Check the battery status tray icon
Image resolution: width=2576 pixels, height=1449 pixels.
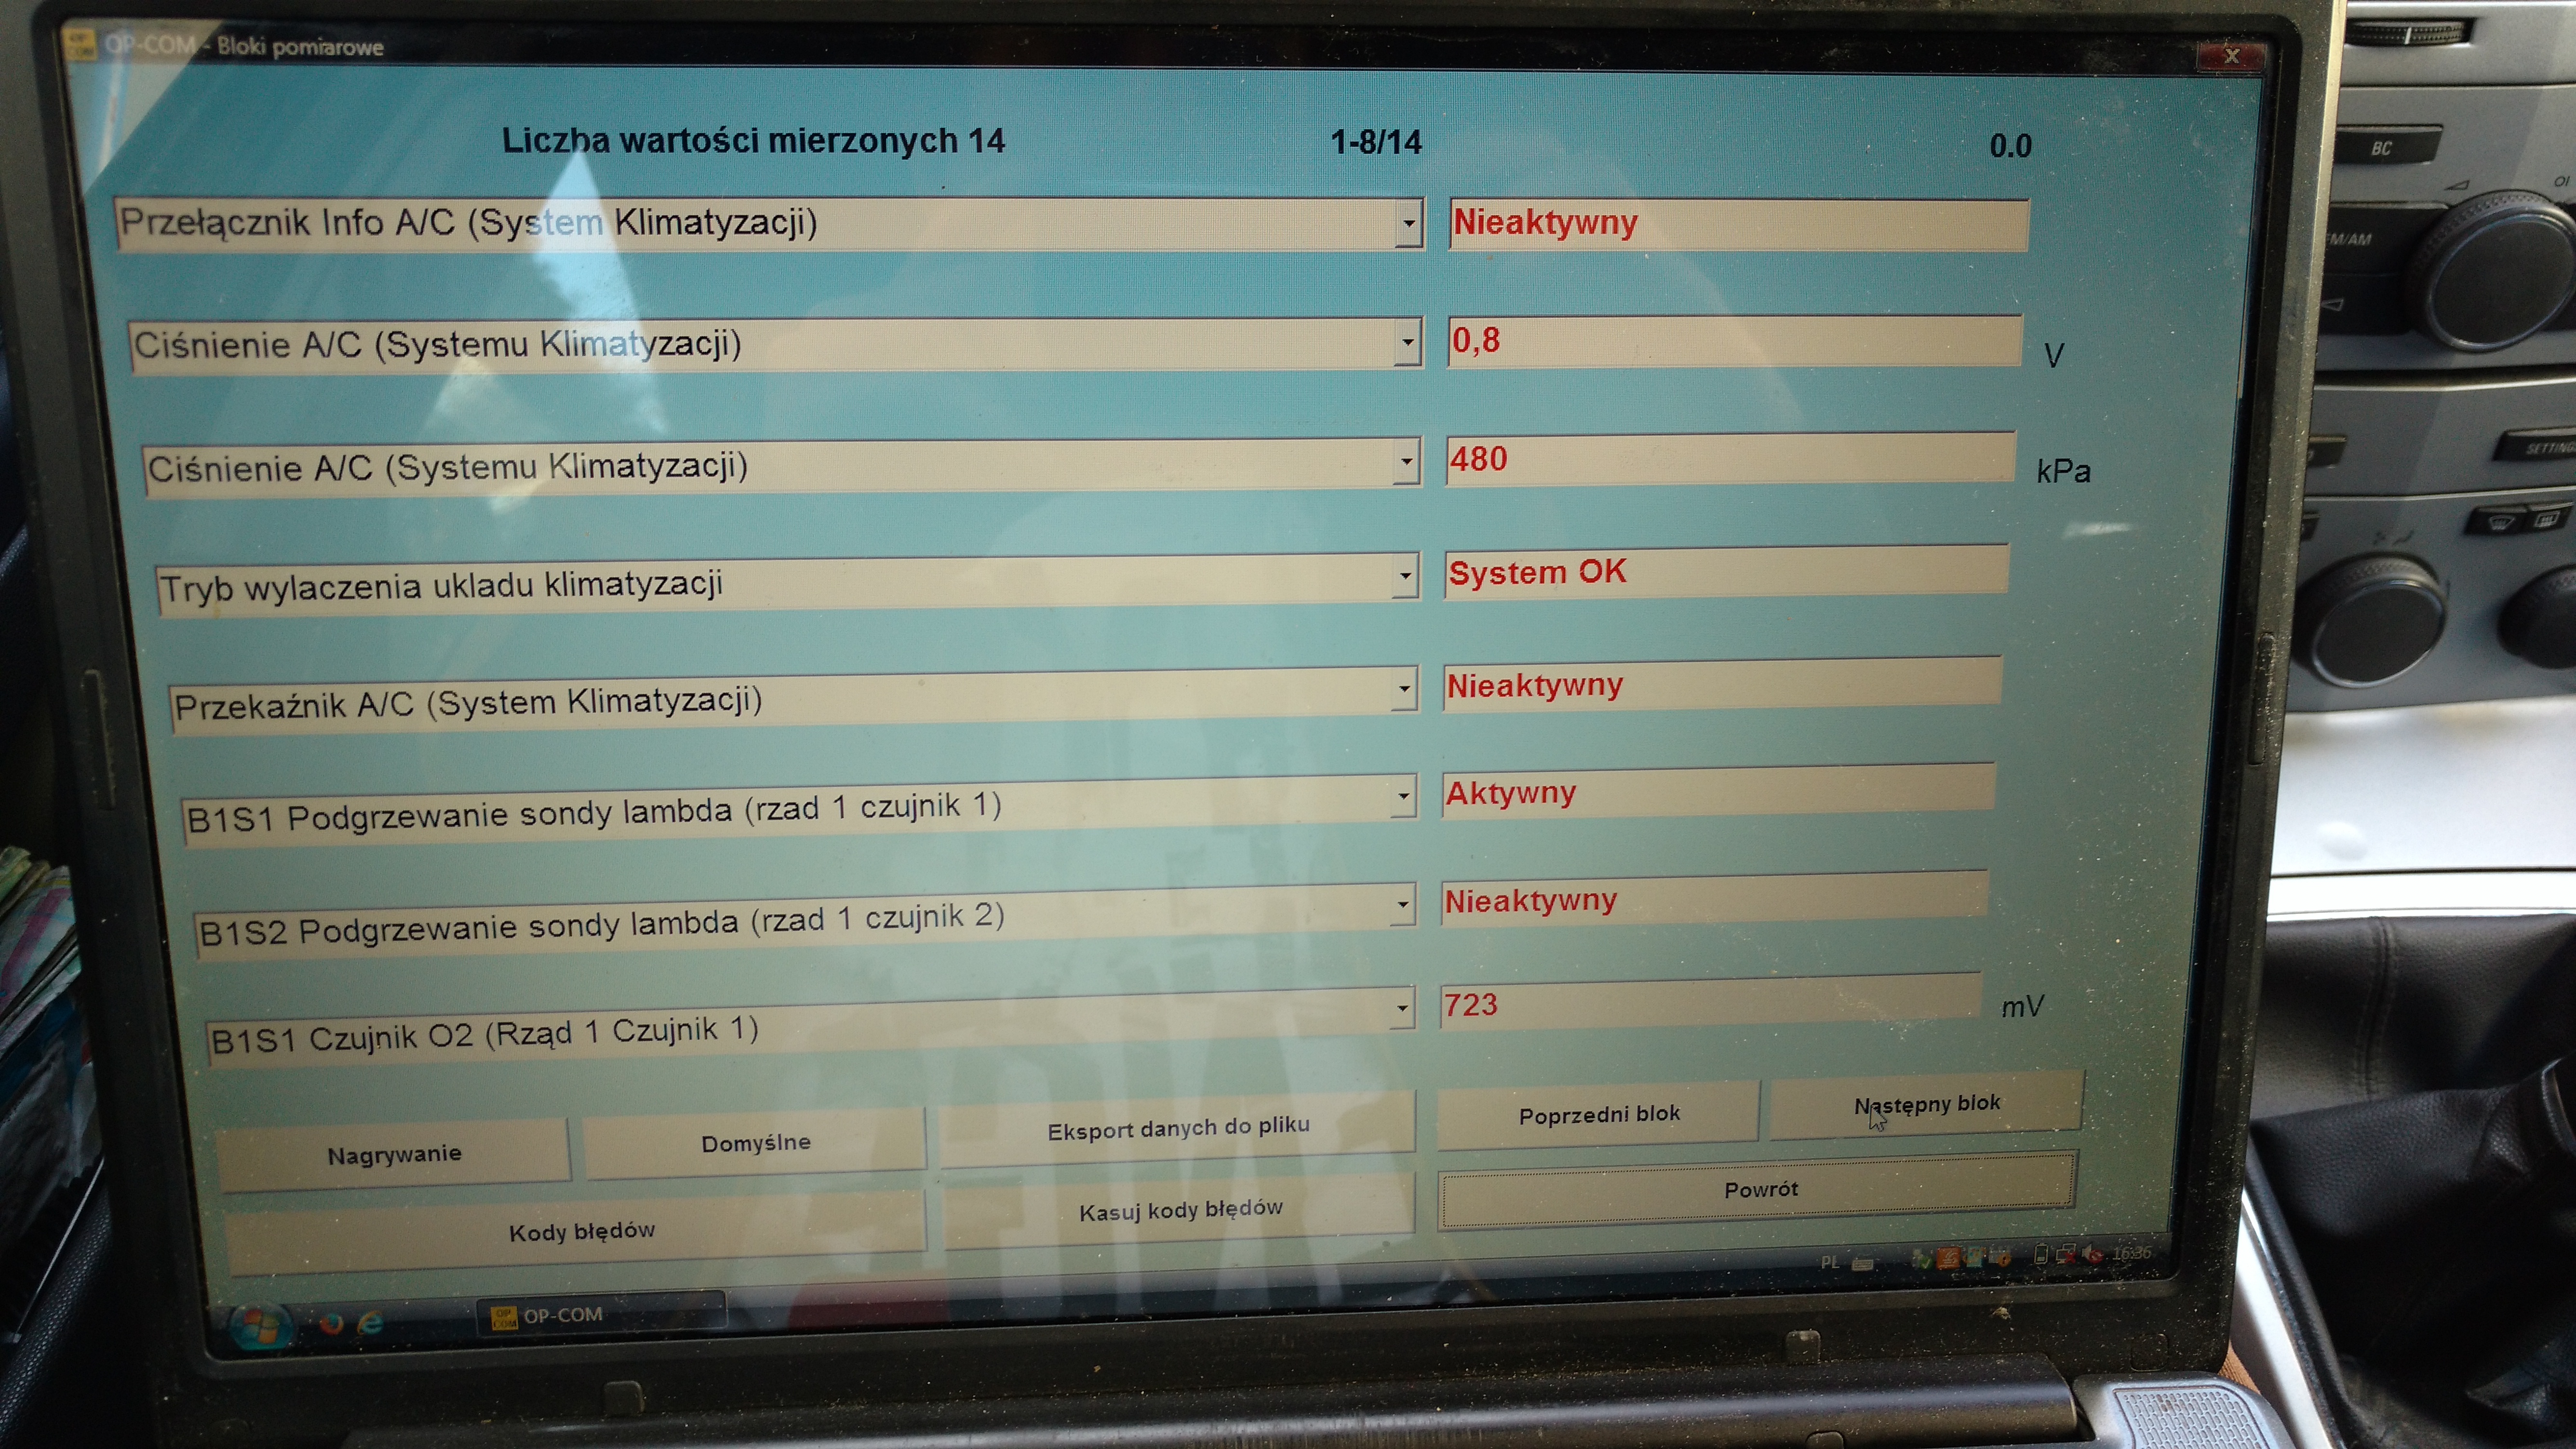[2041, 1253]
